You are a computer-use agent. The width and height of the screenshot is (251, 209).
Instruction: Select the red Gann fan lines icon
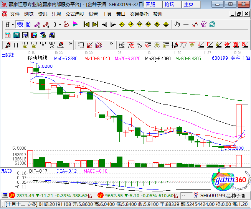(90, 45)
